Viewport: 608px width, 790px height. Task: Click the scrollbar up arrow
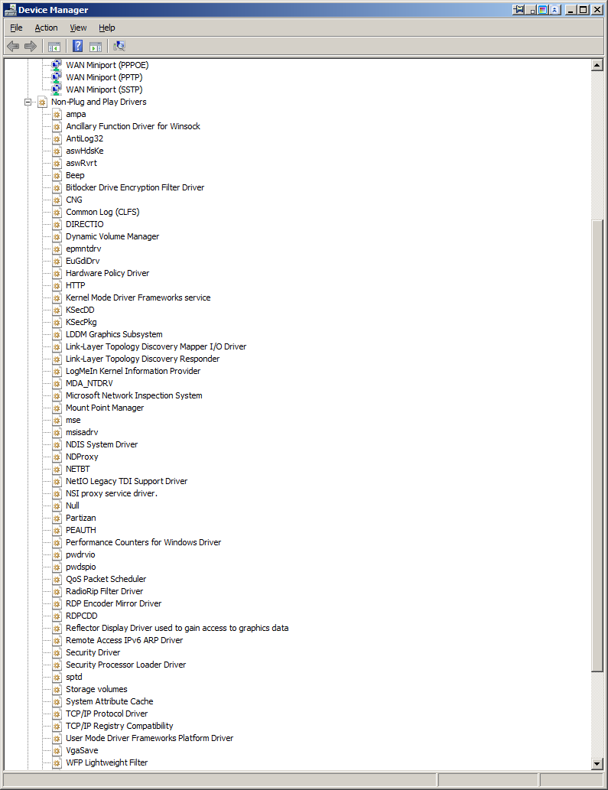597,65
